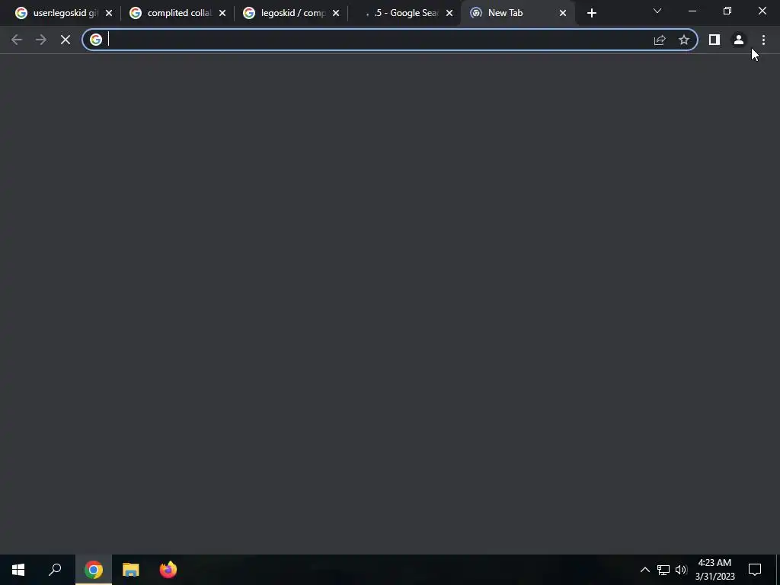Click Chrome icon in taskbar
Viewport: 780px width, 585px height.
94,570
